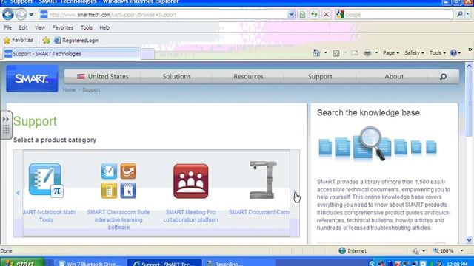
Task: Click the blue Help question mark icon
Action: (x=453, y=53)
